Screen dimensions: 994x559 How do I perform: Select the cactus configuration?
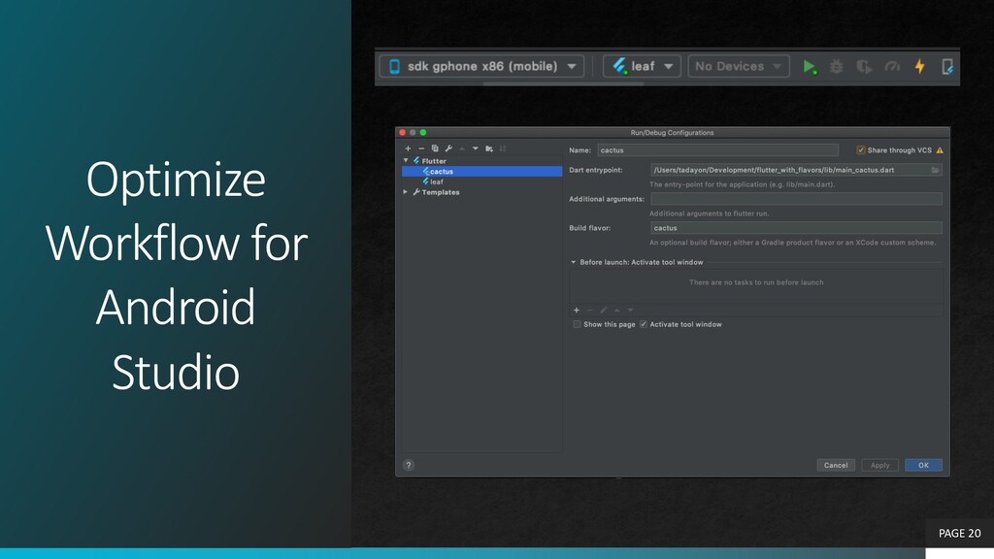click(x=481, y=171)
